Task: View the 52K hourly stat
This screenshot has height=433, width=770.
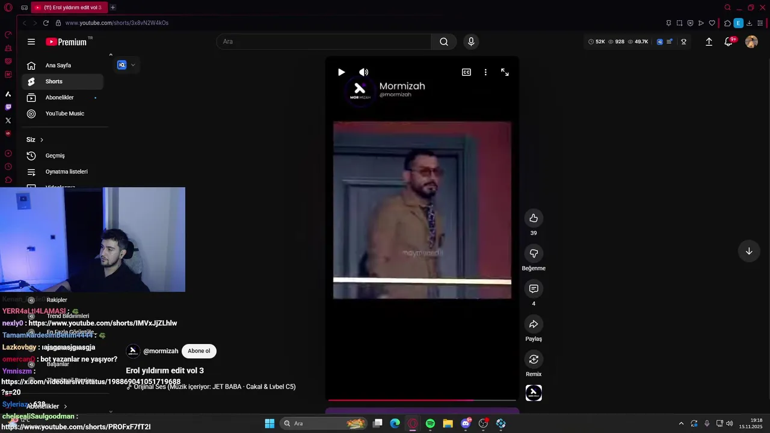Action: (596, 41)
